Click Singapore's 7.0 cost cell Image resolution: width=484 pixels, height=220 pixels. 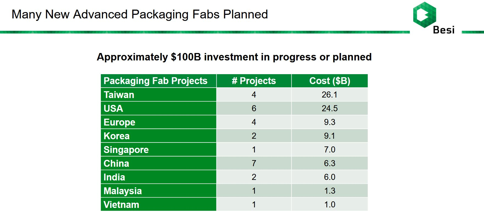(330, 150)
